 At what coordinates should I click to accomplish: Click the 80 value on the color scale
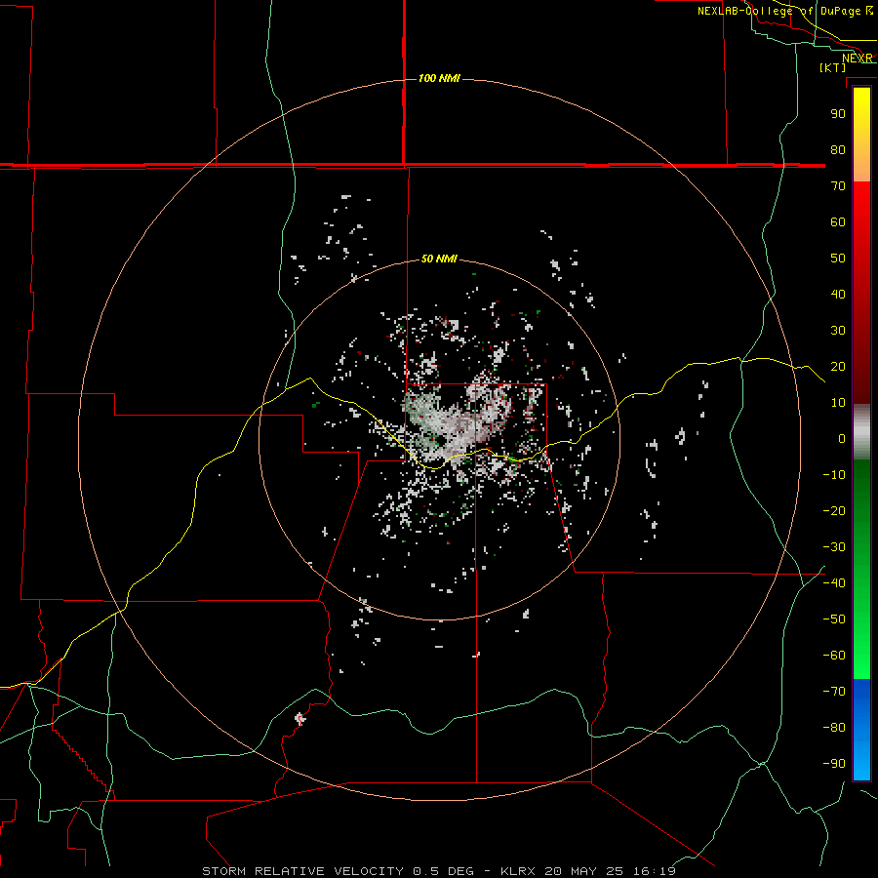click(x=838, y=150)
